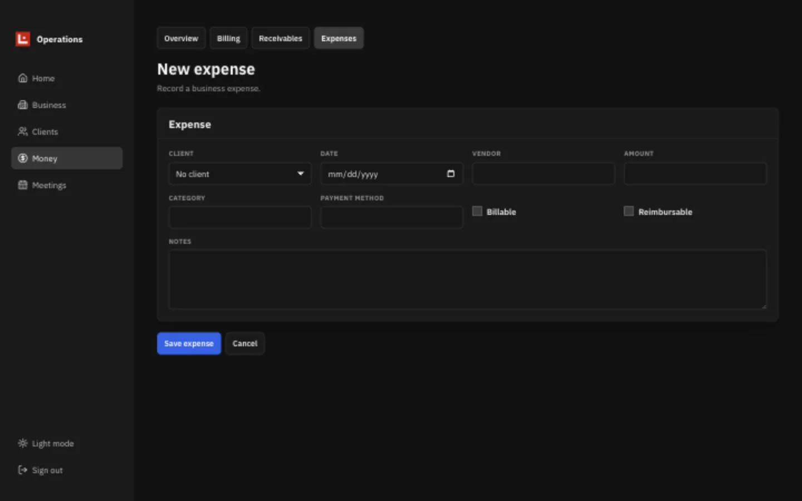Switch to the Receivables tab
The image size is (802, 501).
click(280, 38)
